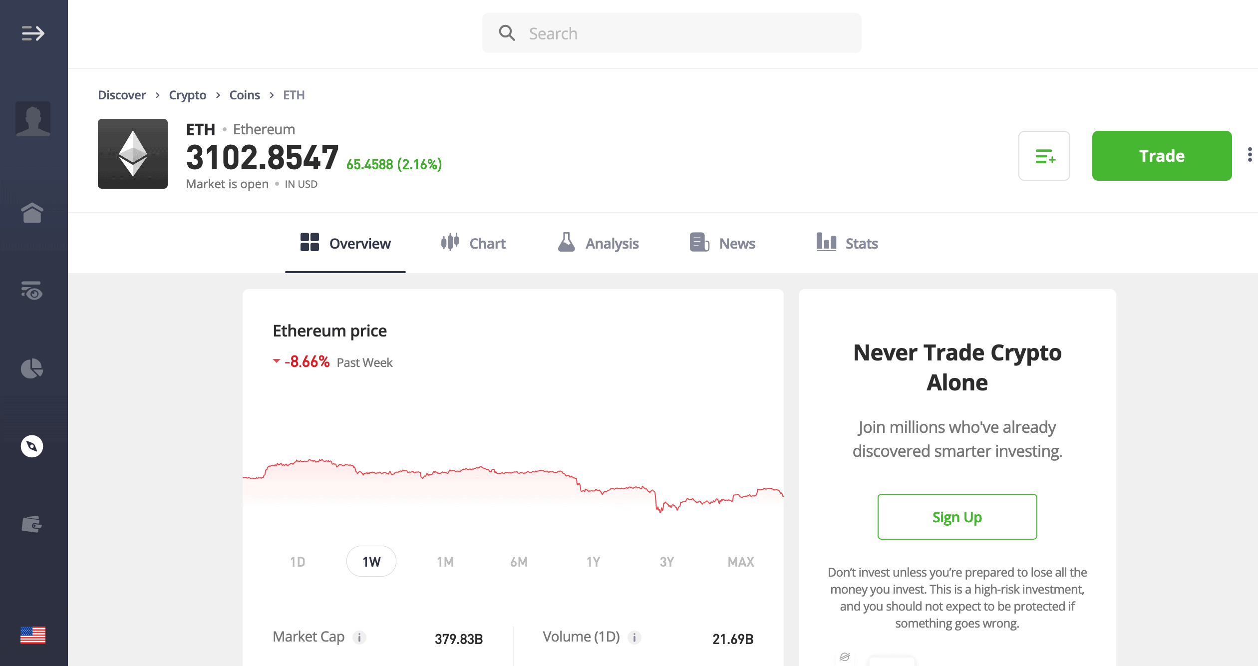Click the Crypto breadcrumb link

[x=188, y=95]
